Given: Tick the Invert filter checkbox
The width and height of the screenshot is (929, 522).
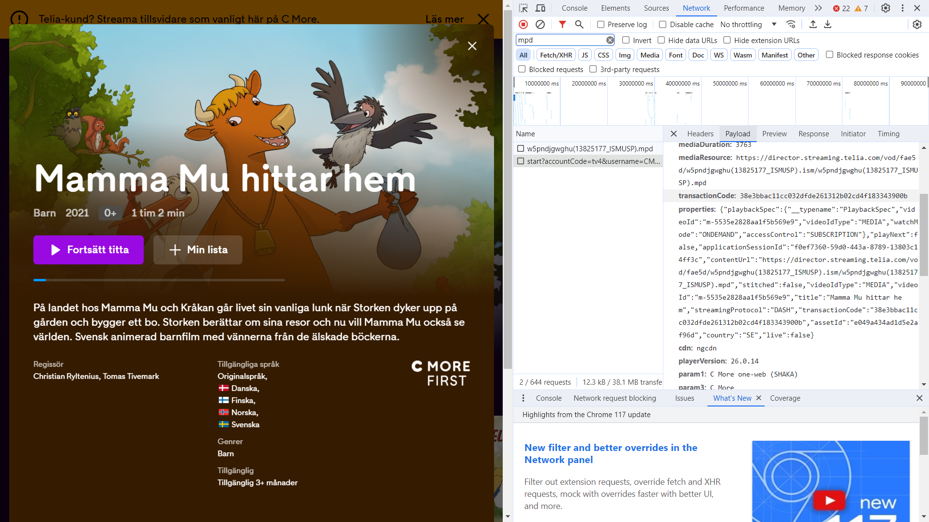Looking at the screenshot, I should [x=626, y=40].
